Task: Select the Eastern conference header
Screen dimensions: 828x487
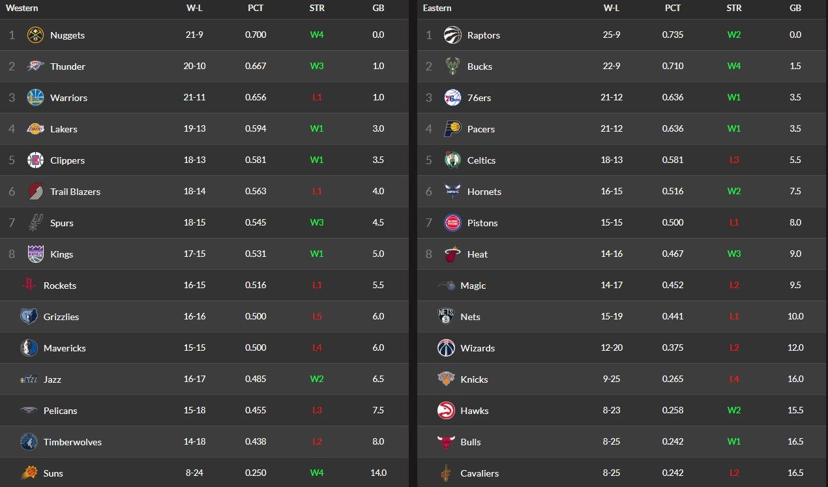Action: (437, 8)
